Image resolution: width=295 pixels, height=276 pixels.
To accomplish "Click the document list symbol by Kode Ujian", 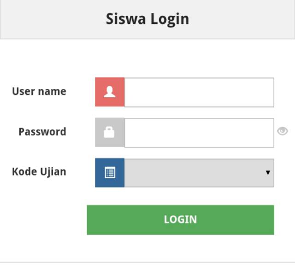I will tap(110, 173).
